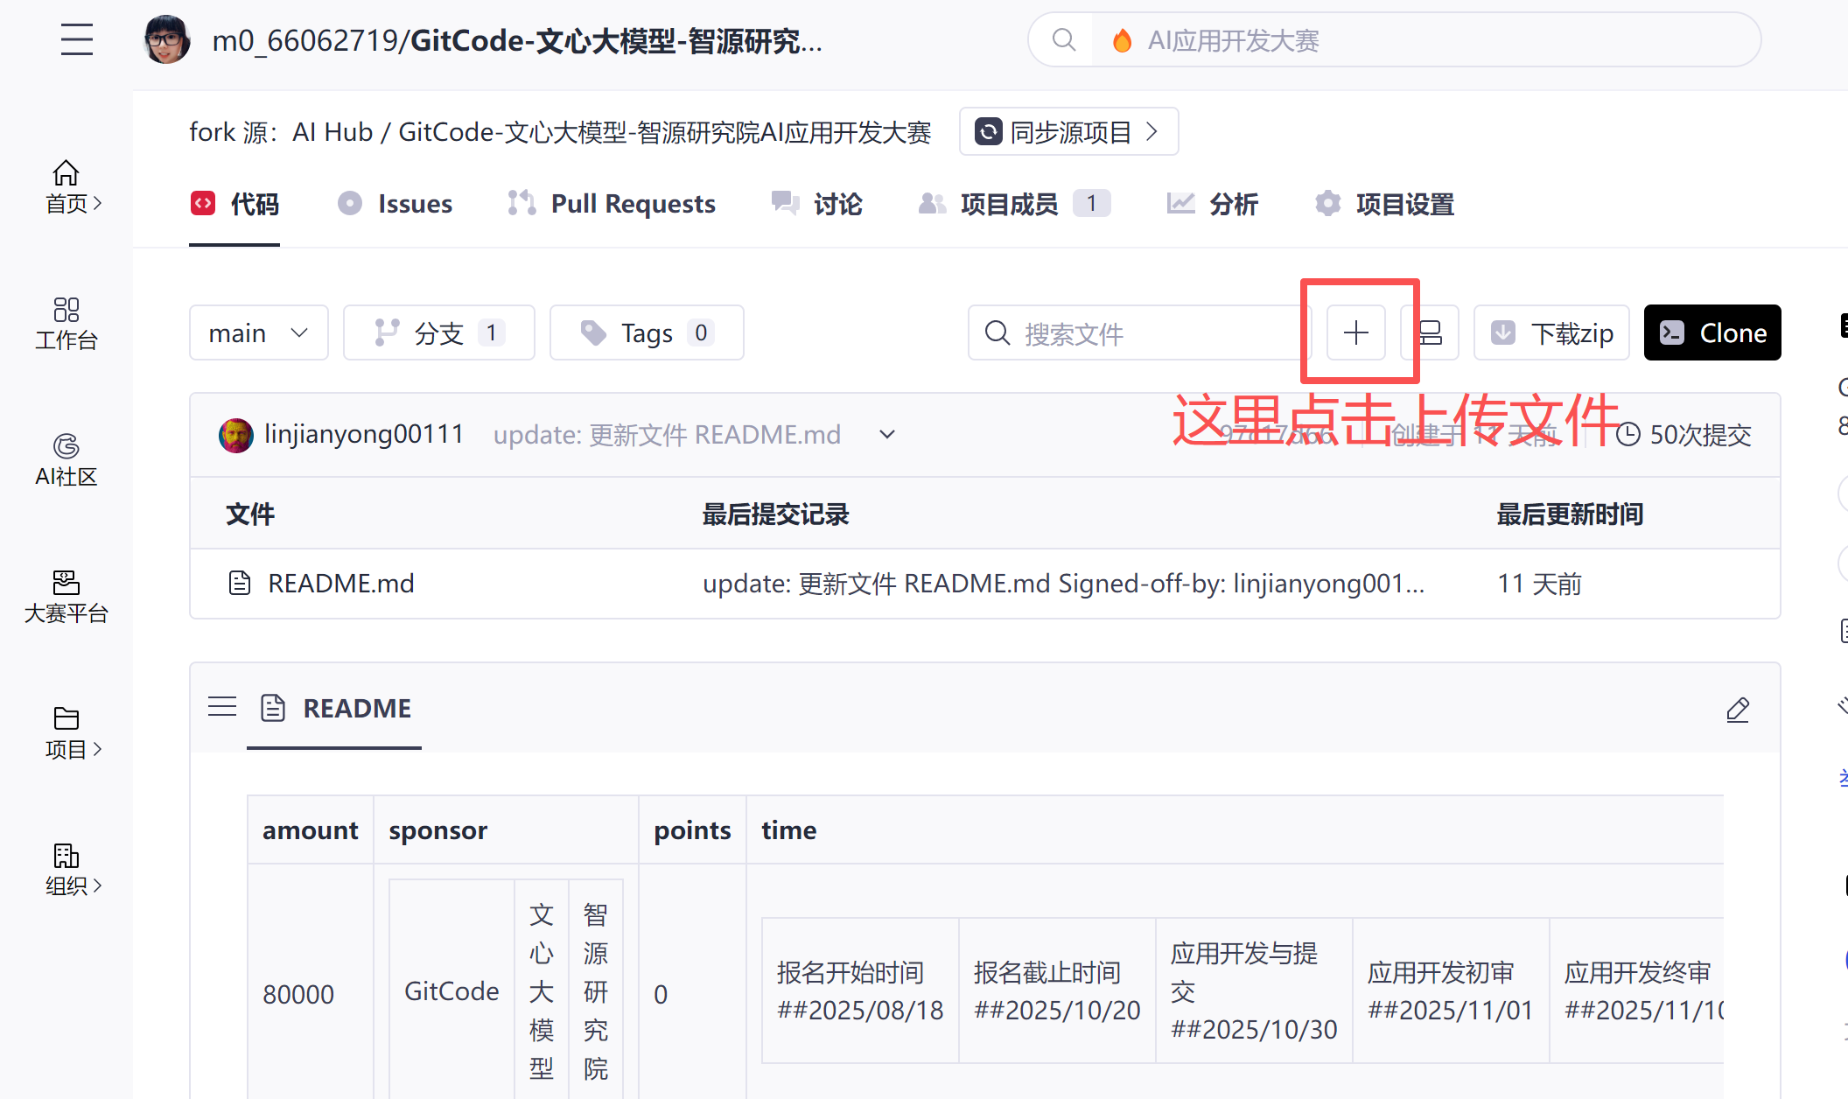Switch to the Issues tab

tap(395, 204)
